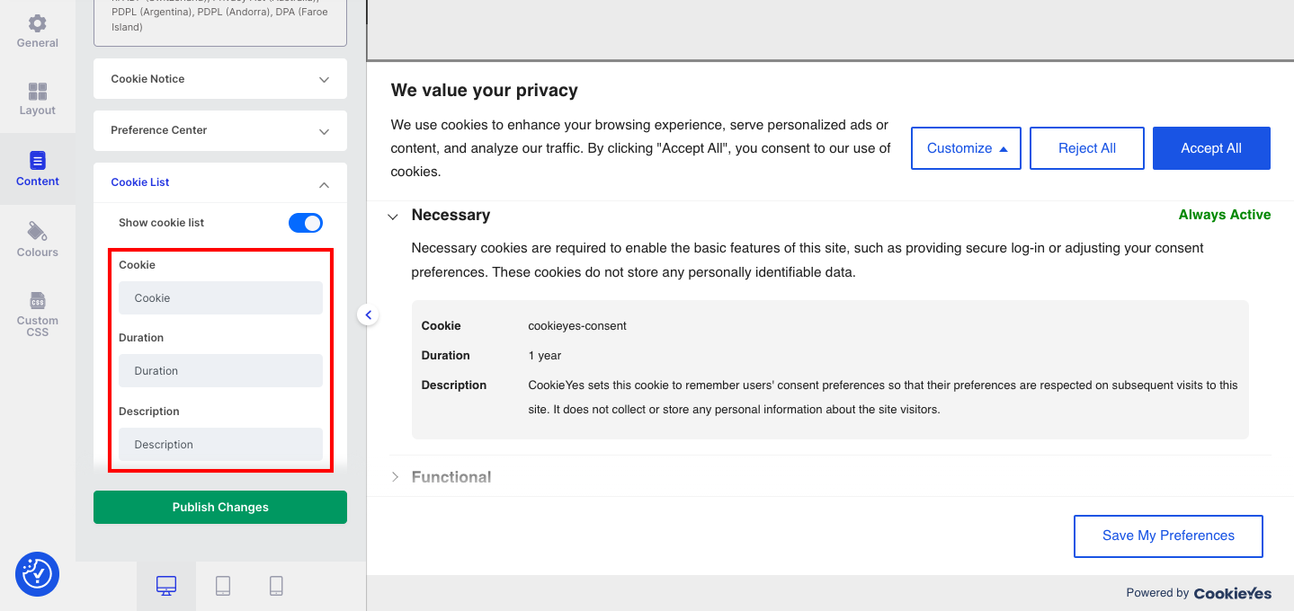Viewport: 1294px width, 611px height.
Task: Click the Always Active status text
Action: coord(1225,215)
